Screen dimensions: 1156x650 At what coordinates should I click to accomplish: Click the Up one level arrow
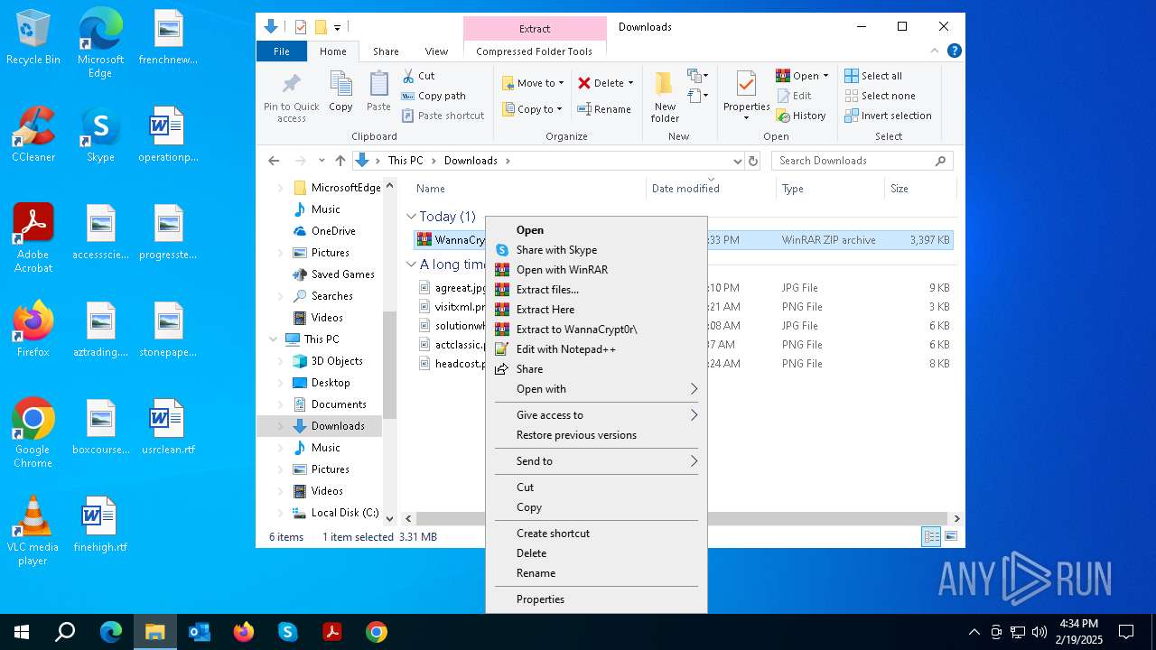(340, 161)
